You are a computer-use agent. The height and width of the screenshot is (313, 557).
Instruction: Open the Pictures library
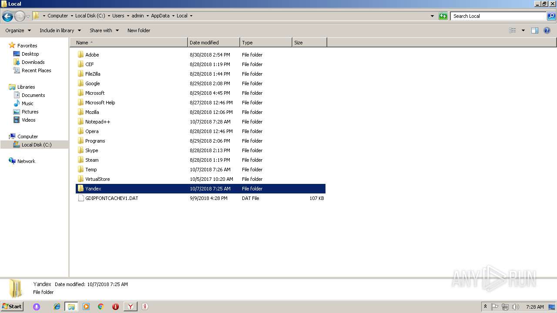(x=30, y=112)
